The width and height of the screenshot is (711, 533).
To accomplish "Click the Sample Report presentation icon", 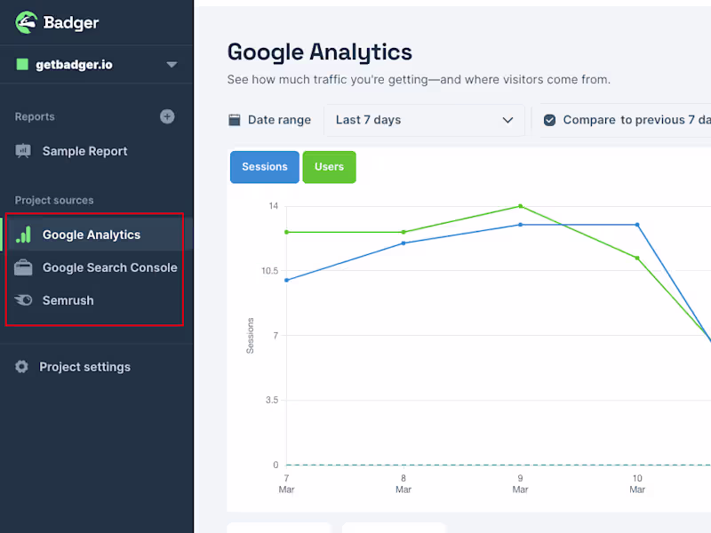I will [x=23, y=151].
